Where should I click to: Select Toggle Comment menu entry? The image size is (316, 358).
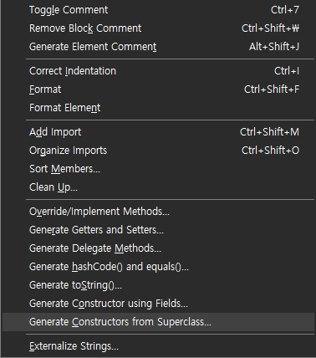point(158,10)
